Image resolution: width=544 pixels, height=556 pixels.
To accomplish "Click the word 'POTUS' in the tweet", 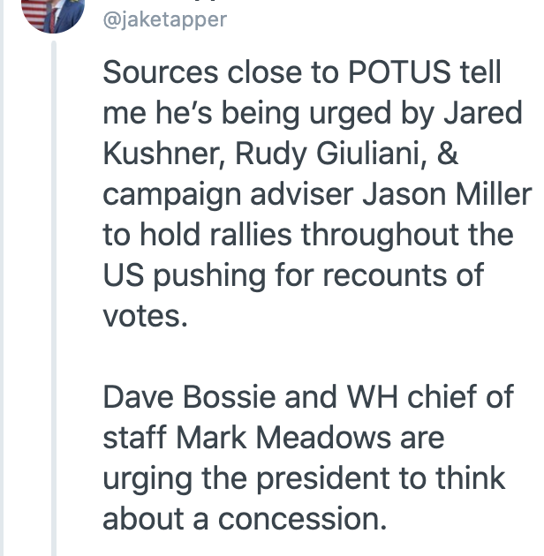I will 399,72.
